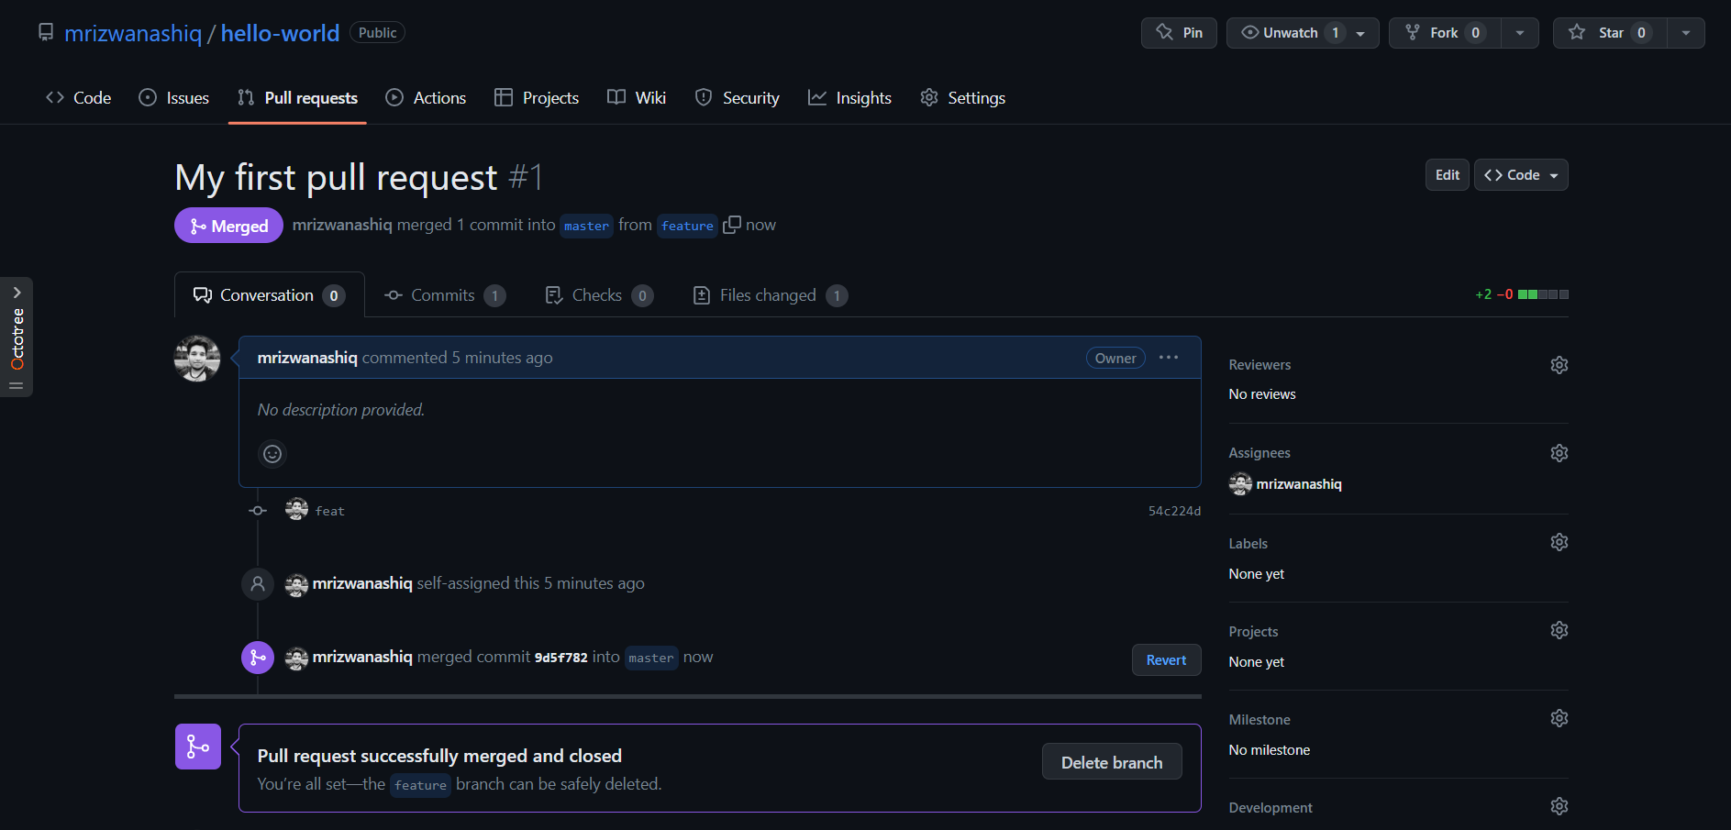The image size is (1731, 830).
Task: Expand the Fork dropdown arrow
Action: coord(1520,33)
